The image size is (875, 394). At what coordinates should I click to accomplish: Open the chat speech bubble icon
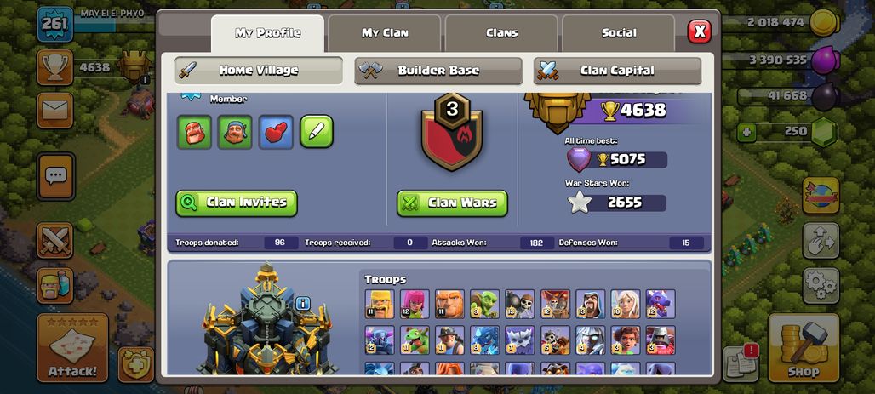(55, 176)
